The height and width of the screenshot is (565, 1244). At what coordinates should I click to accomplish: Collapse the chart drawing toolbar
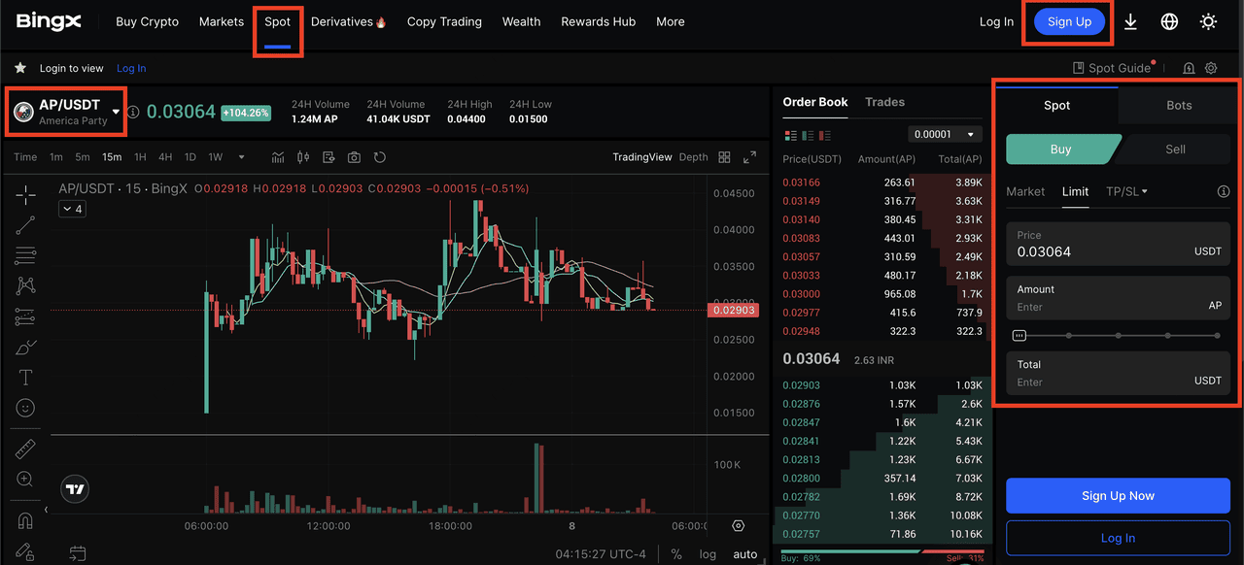pyautogui.click(x=46, y=510)
